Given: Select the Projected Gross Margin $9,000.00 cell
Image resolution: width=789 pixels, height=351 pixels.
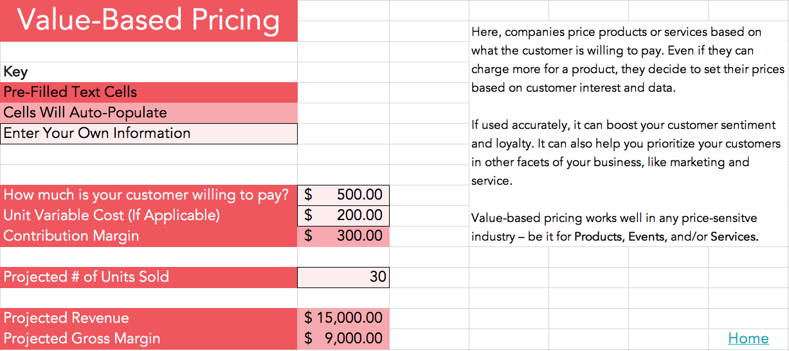Looking at the screenshot, I should coord(343,339).
